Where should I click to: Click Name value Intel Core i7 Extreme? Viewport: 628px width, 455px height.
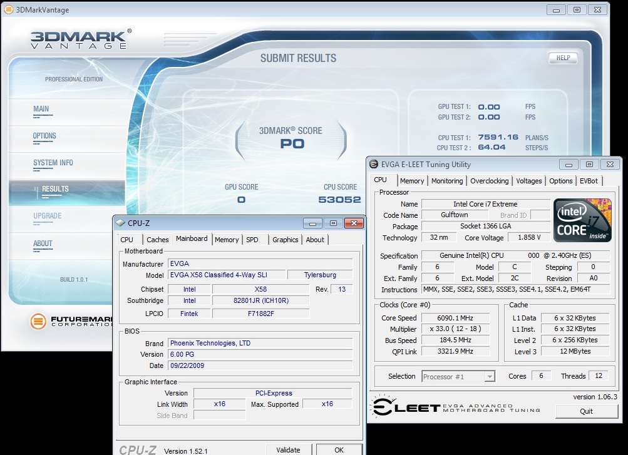[x=485, y=204]
